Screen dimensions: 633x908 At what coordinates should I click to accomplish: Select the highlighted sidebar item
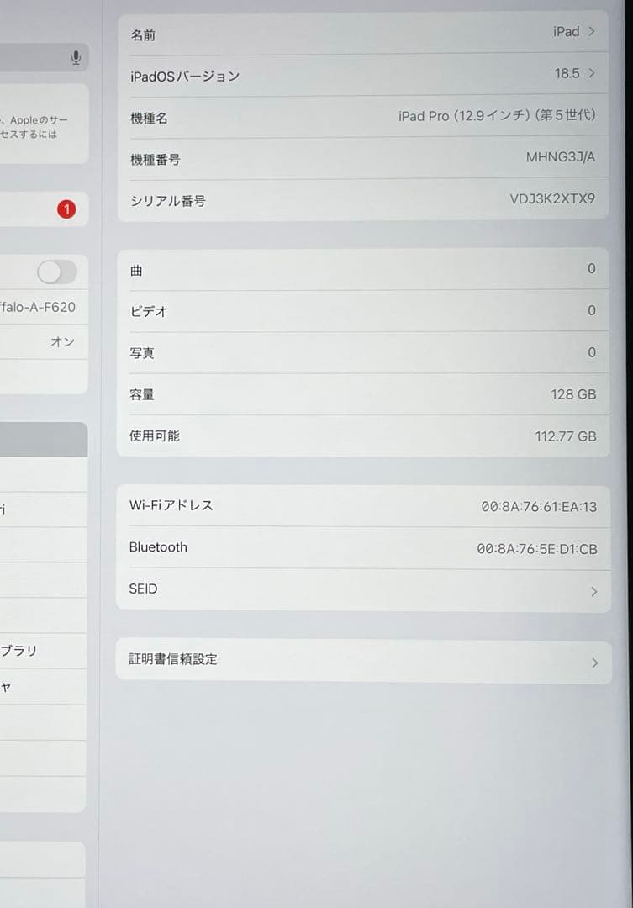click(44, 440)
